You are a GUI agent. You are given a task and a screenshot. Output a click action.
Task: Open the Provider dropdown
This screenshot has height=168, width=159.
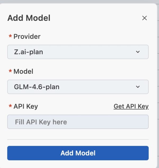(x=78, y=52)
